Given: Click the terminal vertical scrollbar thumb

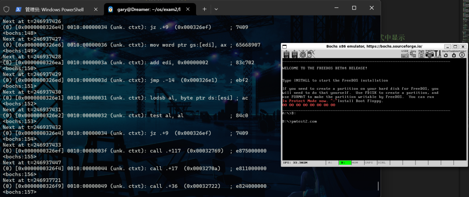Looking at the screenshot, I should 378,186.
